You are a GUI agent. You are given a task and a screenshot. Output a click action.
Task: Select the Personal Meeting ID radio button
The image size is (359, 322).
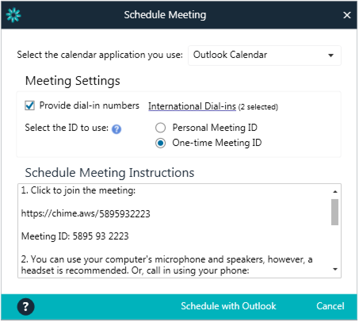pyautogui.click(x=160, y=128)
